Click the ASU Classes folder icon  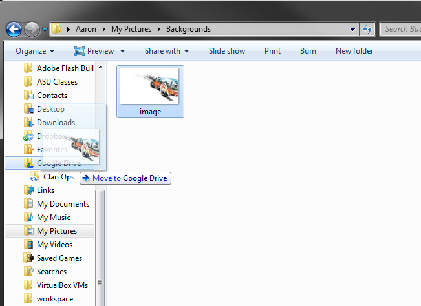(x=28, y=81)
